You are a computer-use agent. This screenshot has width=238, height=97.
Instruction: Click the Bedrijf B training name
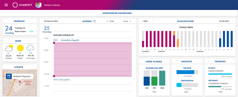tap(212, 68)
